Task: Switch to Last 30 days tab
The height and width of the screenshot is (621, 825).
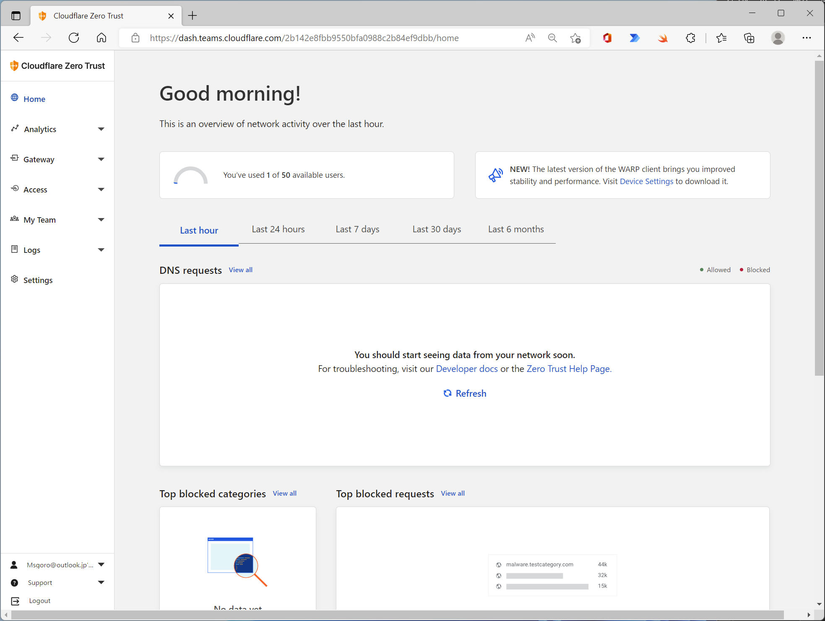Action: click(x=437, y=229)
